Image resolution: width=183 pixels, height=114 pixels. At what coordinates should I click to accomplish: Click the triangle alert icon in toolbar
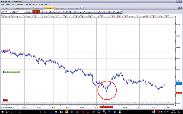(118, 12)
